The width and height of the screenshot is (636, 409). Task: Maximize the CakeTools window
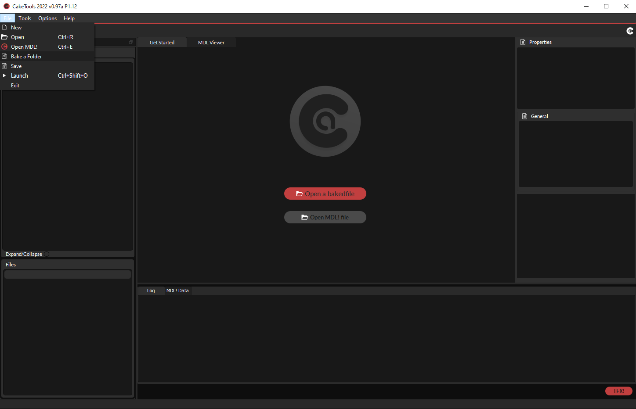[606, 6]
